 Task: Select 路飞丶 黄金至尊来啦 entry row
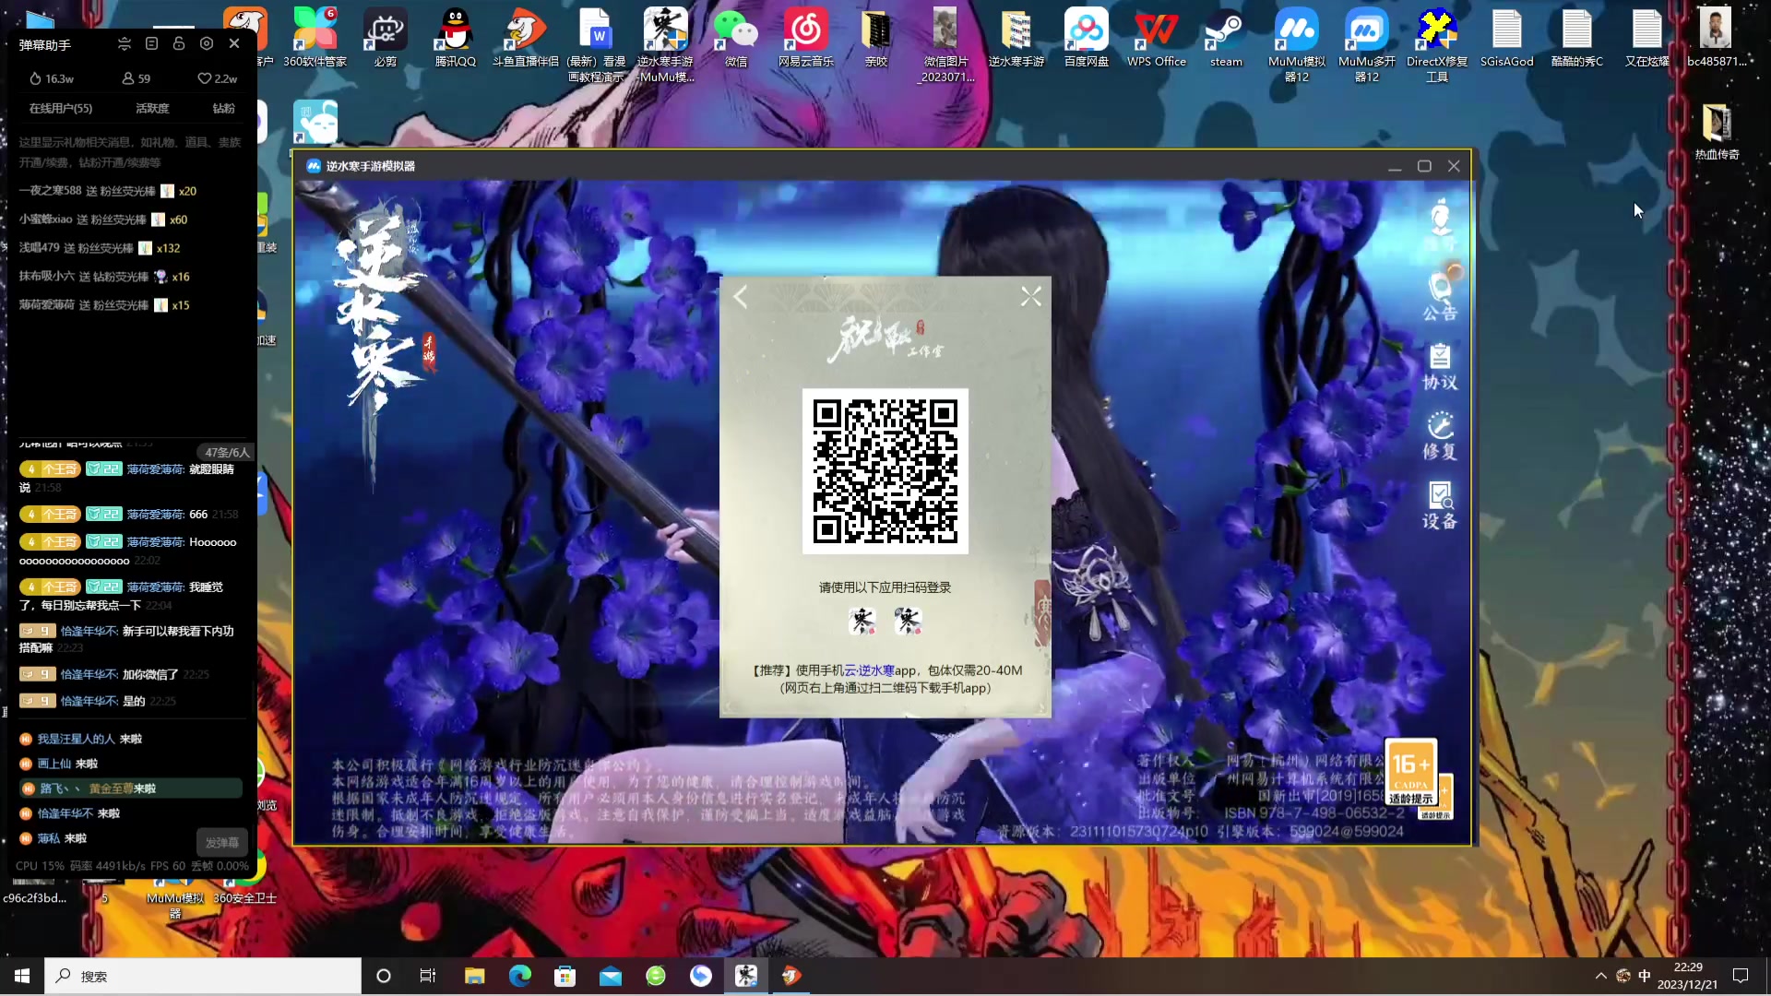130,788
